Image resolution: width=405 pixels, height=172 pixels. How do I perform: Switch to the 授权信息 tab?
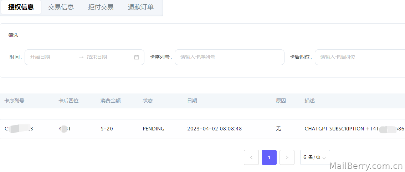pos(21,7)
